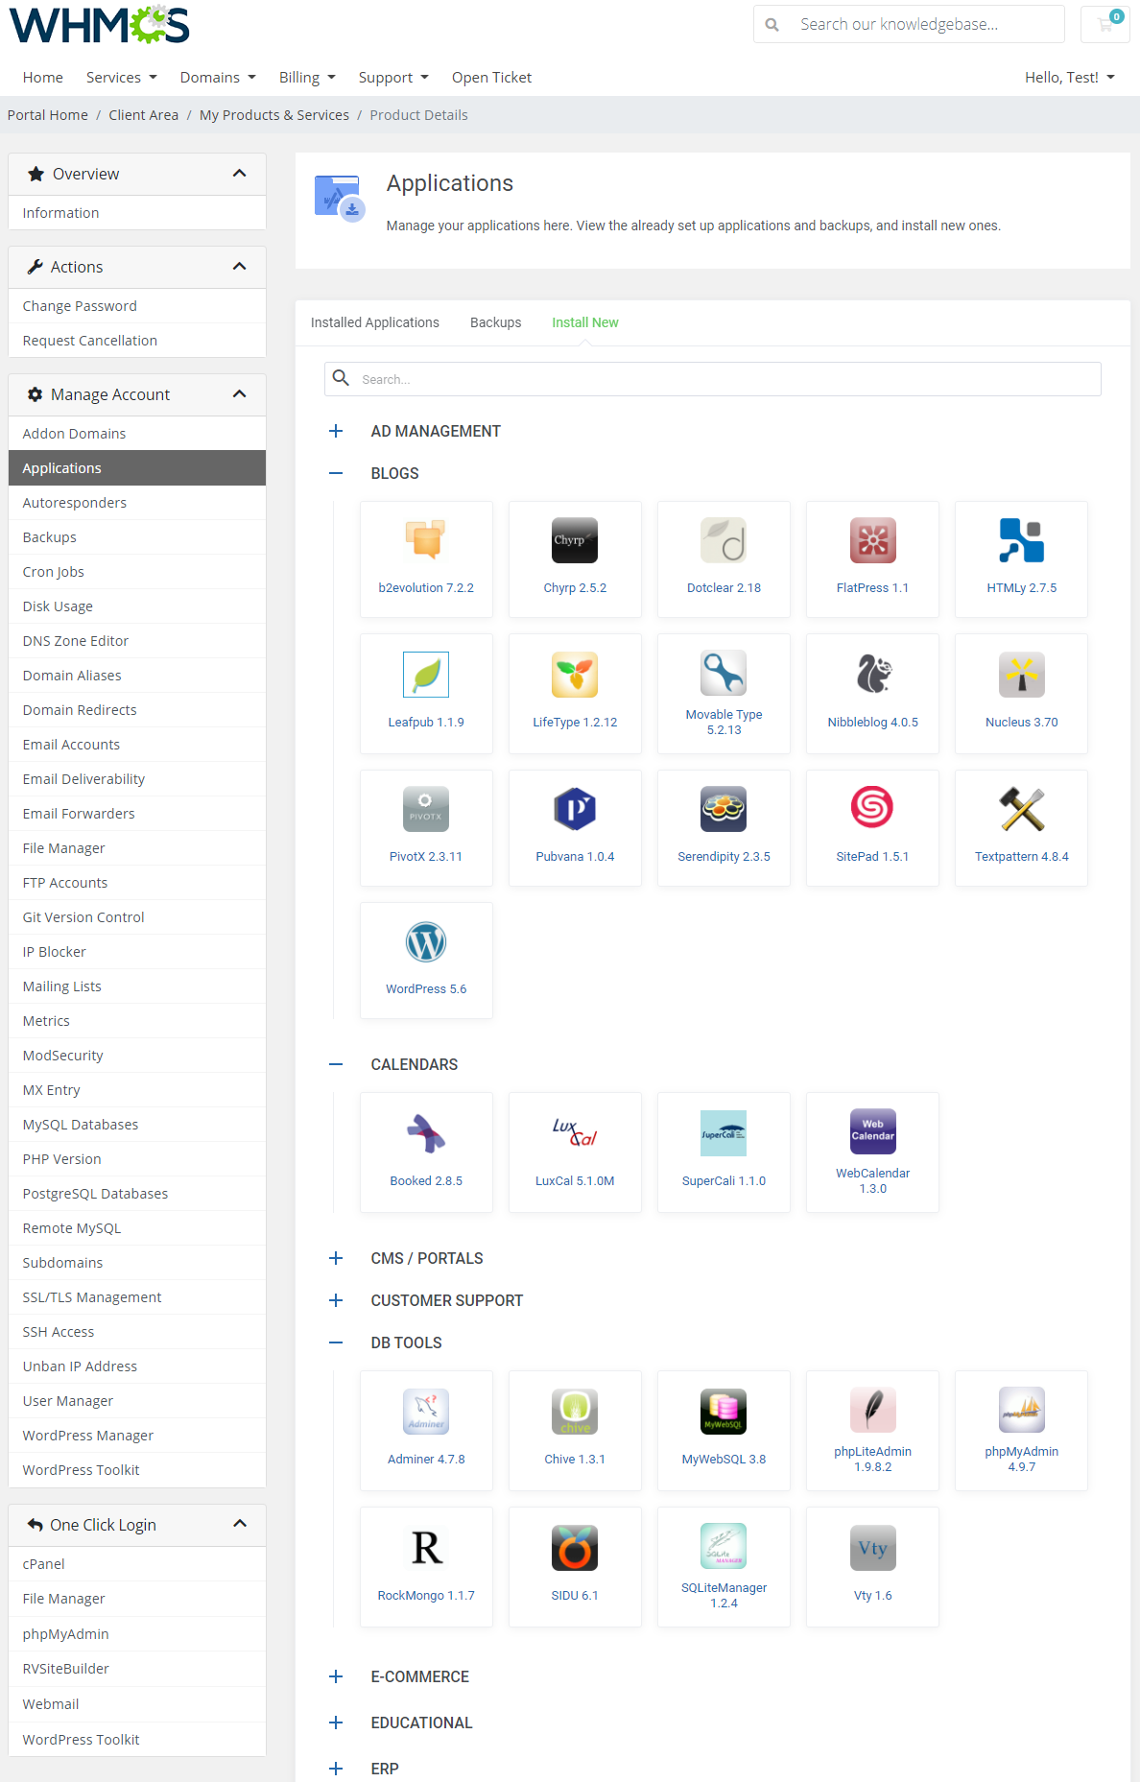The width and height of the screenshot is (1140, 1782).
Task: Open the phpMyAdmin 4.9.7 installer icon
Action: [x=1021, y=1411]
